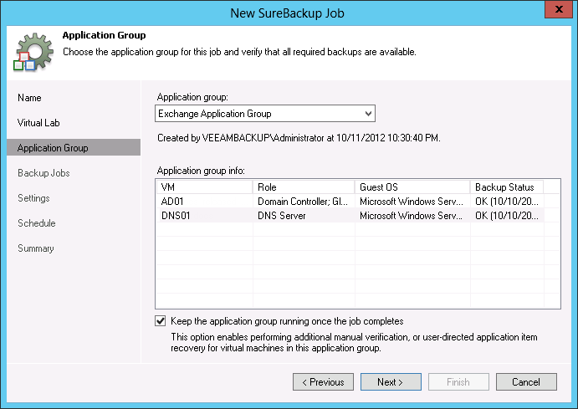The image size is (578, 409).
Task: Sort by the Guest OS column header
Action: [x=412, y=187]
